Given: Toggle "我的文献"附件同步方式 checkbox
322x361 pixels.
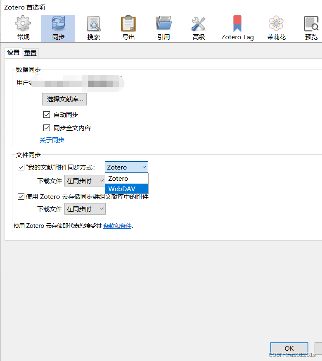Looking at the screenshot, I should (x=21, y=167).
